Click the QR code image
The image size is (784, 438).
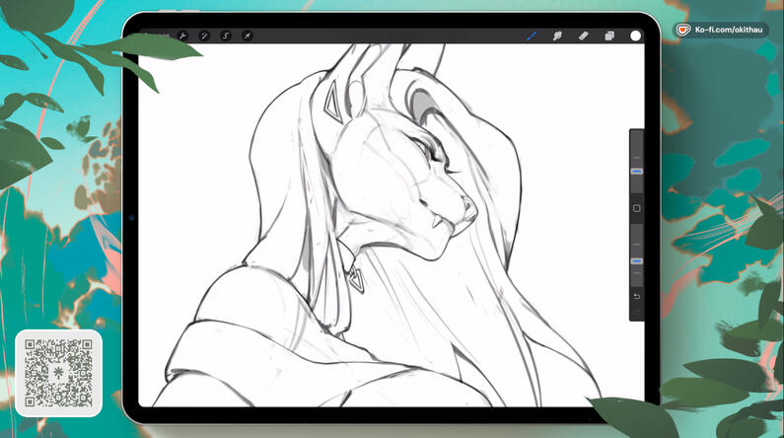(58, 373)
